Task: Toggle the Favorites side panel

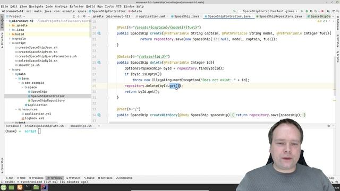Action: click(x=2, y=166)
